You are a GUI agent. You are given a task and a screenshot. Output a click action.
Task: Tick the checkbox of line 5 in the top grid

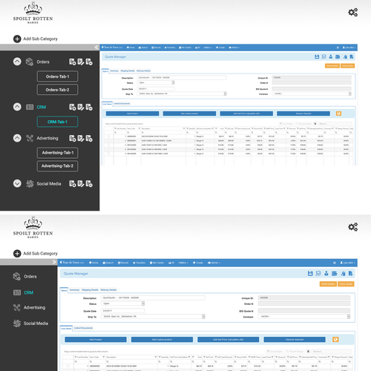pos(108,154)
